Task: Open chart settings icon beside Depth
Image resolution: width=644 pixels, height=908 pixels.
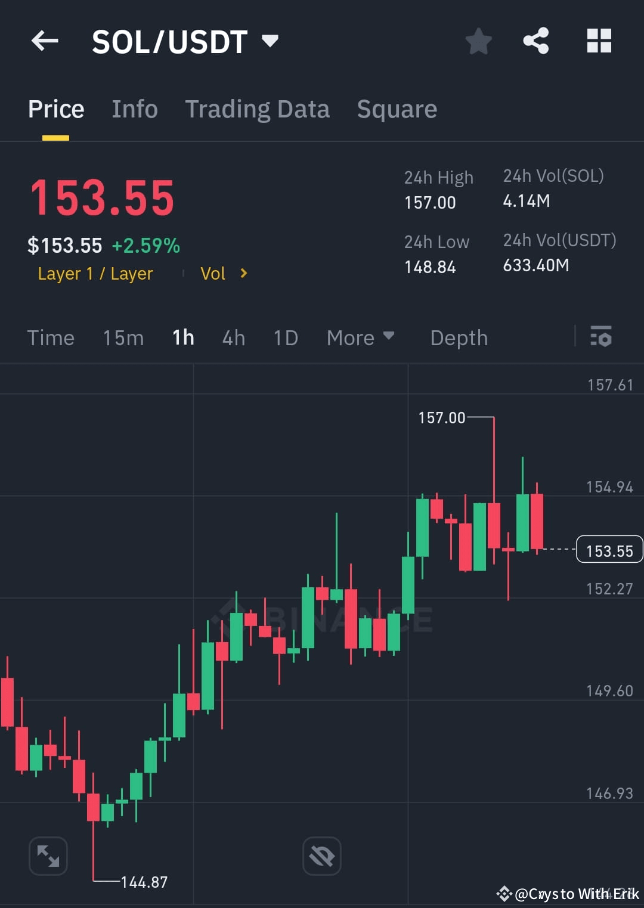Action: click(601, 337)
